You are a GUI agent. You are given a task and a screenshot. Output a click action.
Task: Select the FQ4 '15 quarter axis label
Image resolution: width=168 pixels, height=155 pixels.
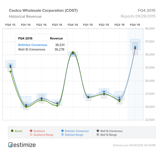pyautogui.click(x=135, y=25)
